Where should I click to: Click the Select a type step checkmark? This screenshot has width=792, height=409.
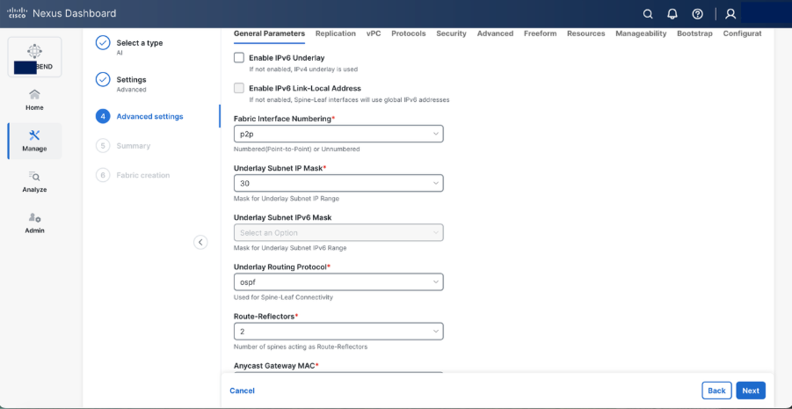click(103, 43)
